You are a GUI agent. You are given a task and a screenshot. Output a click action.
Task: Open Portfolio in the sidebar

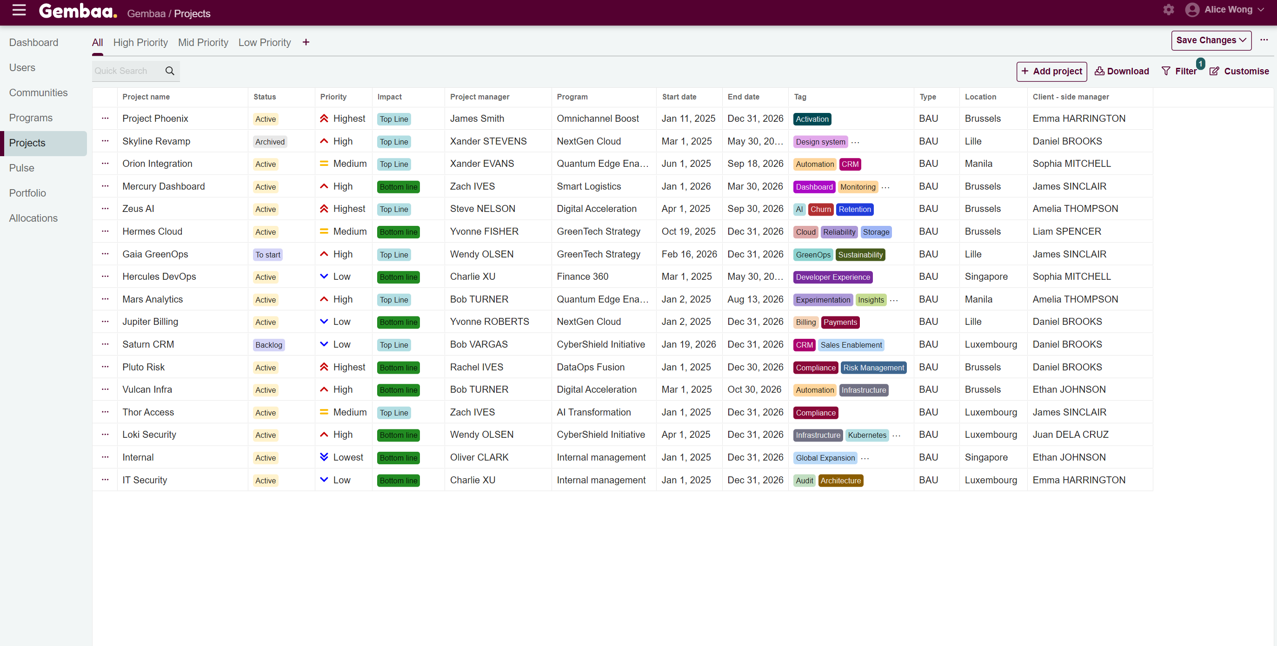tap(28, 193)
